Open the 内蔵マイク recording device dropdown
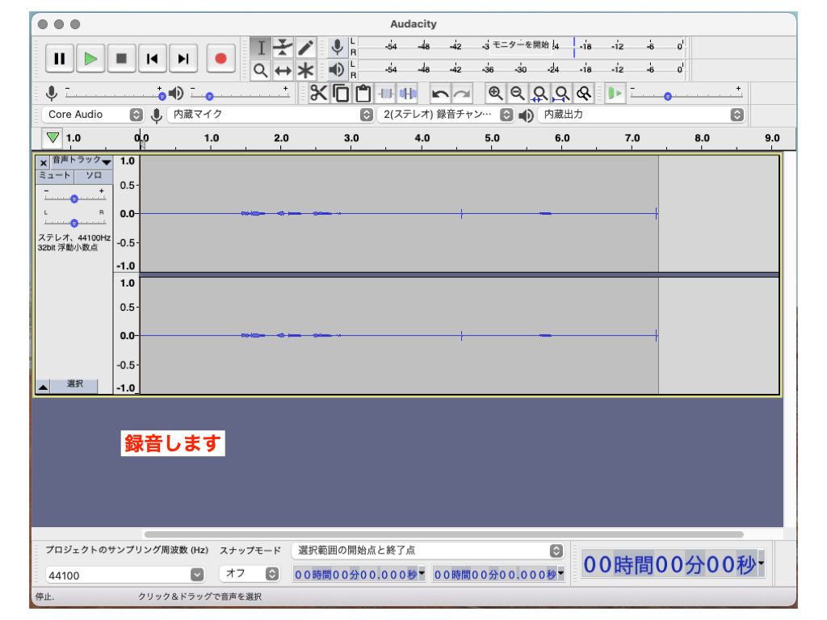Viewport: 827px width, 620px height. click(x=270, y=115)
